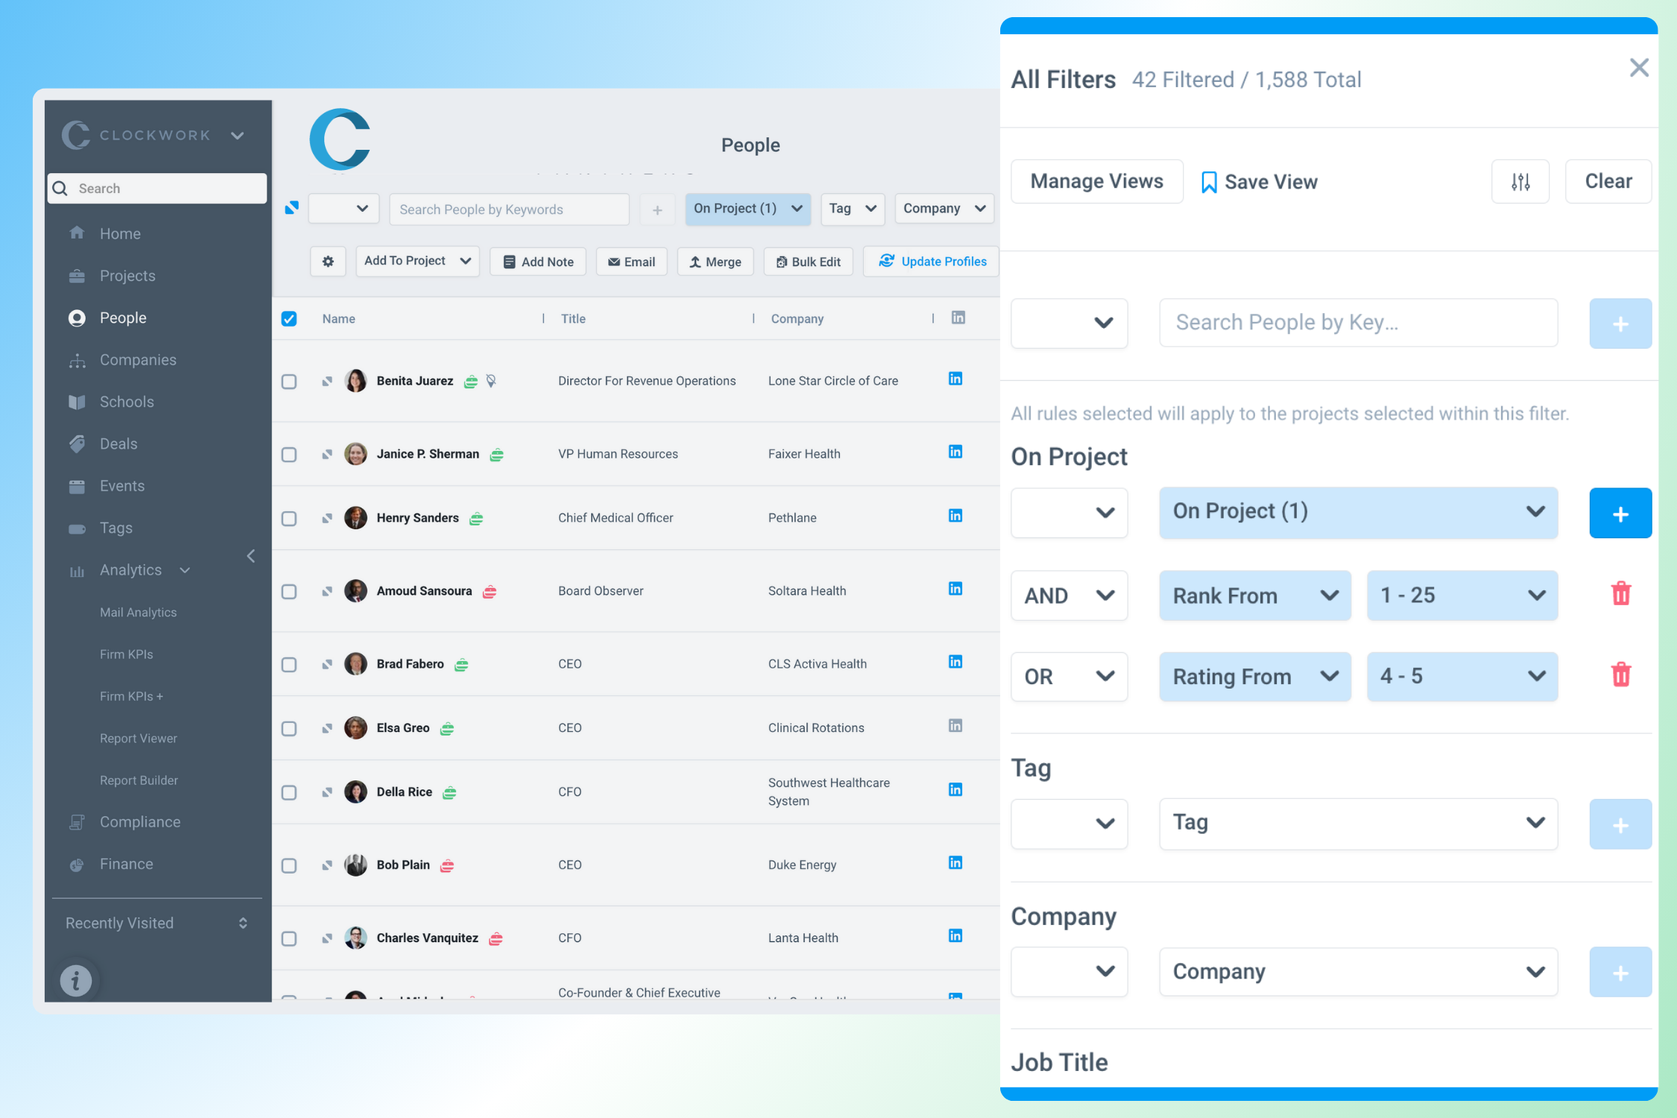Click the merge people icon in the toolbar
This screenshot has height=1118, width=1677.
tap(715, 261)
